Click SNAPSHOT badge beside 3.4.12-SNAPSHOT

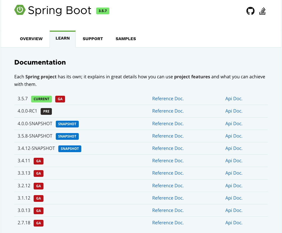[x=70, y=149]
